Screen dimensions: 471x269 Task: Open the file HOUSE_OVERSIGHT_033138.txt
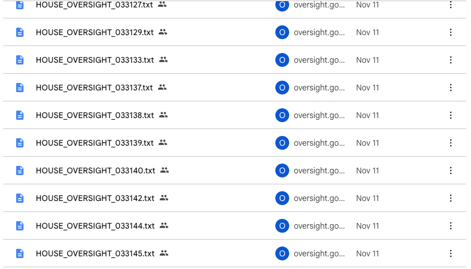click(x=95, y=115)
